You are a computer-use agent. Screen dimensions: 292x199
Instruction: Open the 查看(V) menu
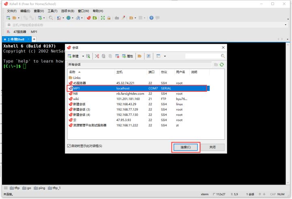coord(39,11)
